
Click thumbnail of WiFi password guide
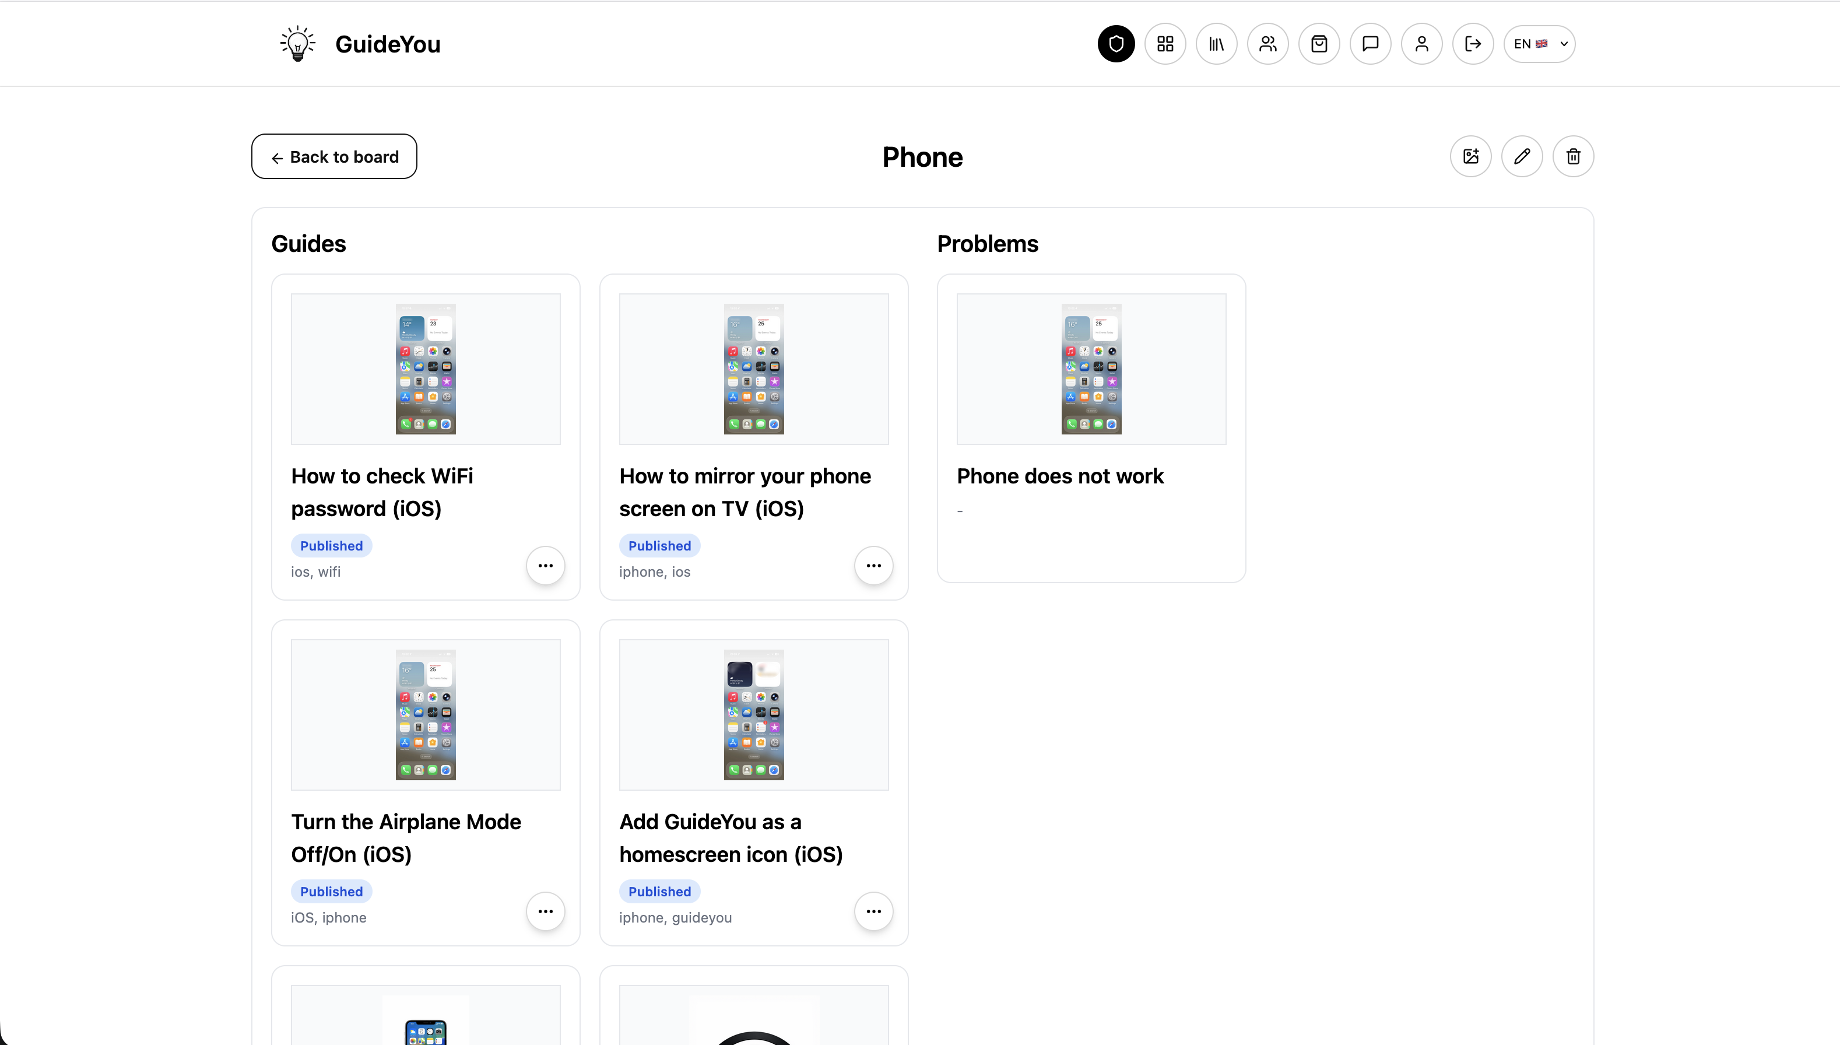coord(426,369)
